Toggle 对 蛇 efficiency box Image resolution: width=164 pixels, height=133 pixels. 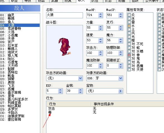[x=129, y=48]
